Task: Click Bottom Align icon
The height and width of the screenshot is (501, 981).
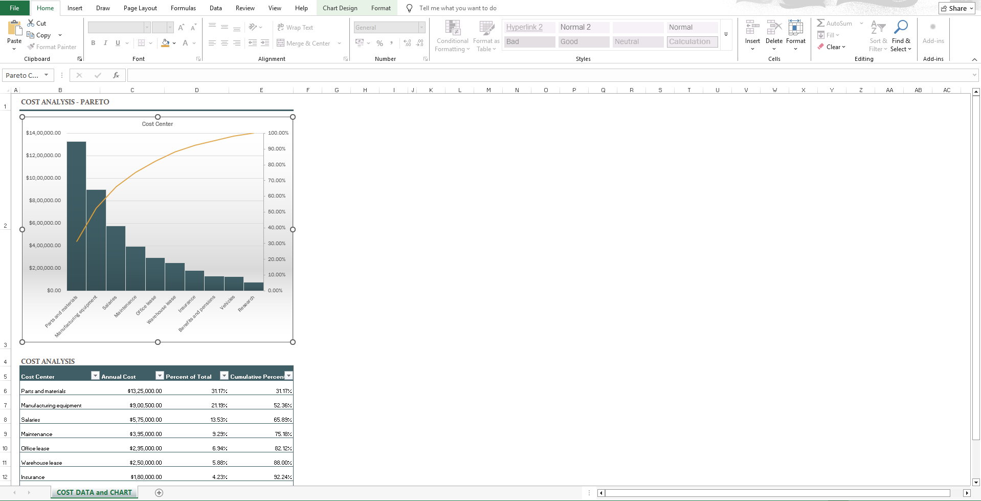Action: (237, 27)
